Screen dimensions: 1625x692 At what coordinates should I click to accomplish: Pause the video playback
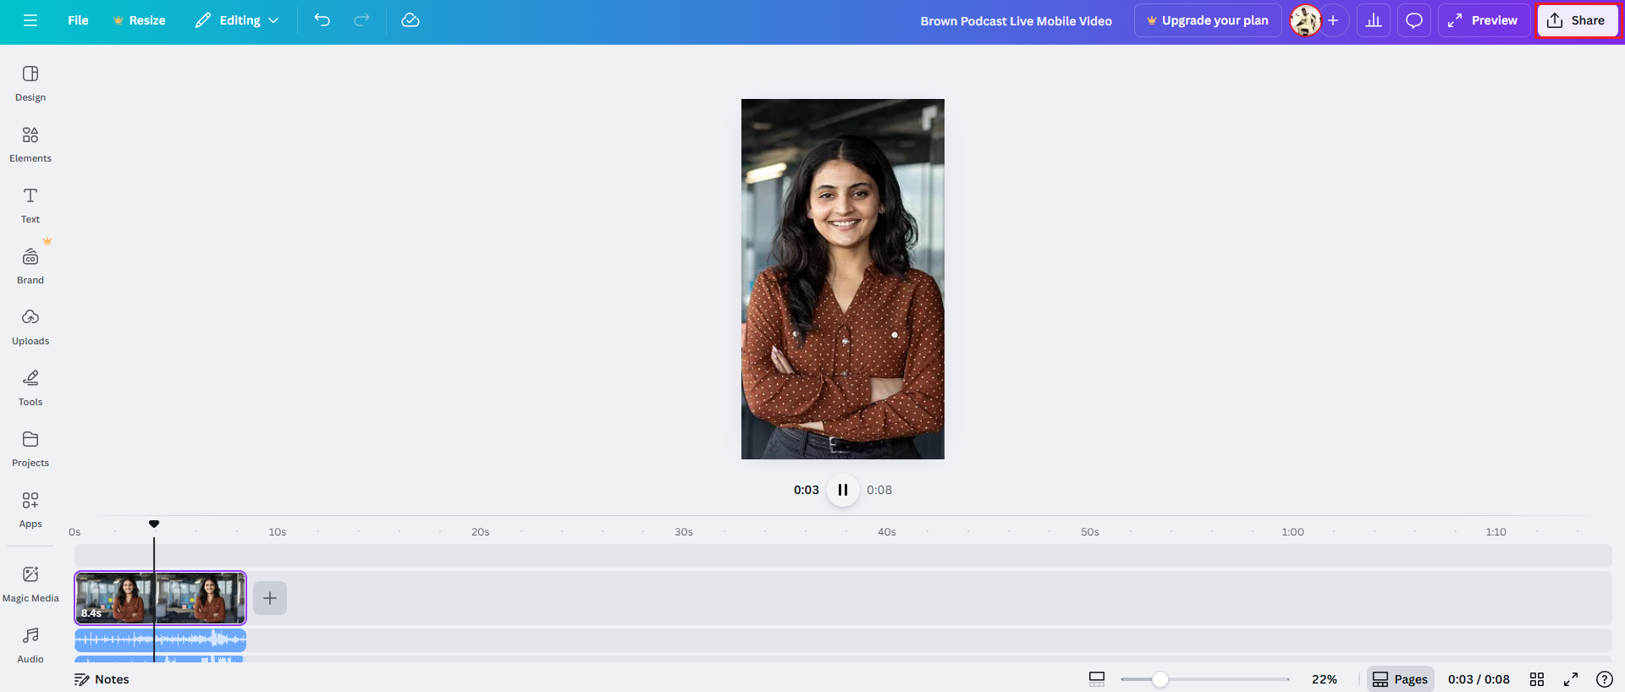point(843,490)
